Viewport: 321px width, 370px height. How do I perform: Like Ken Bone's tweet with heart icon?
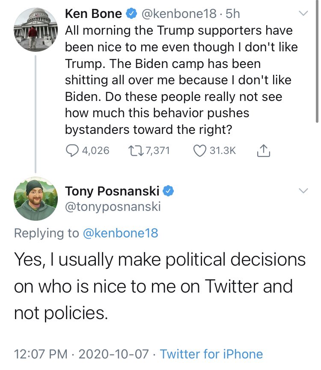coord(200,151)
